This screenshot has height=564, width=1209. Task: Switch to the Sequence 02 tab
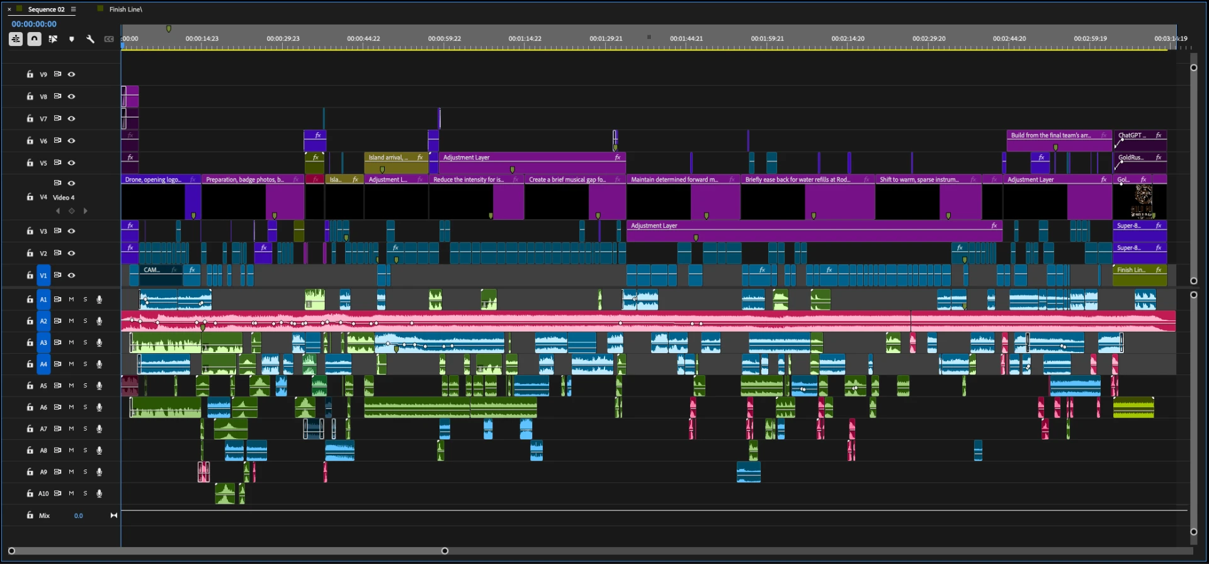46,9
